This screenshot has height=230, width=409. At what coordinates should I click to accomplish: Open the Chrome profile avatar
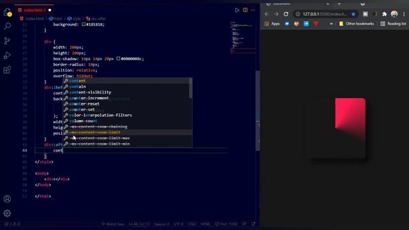394,14
